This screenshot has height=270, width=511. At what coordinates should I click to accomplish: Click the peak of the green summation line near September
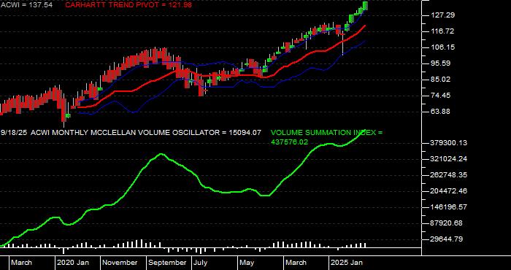coord(161,154)
